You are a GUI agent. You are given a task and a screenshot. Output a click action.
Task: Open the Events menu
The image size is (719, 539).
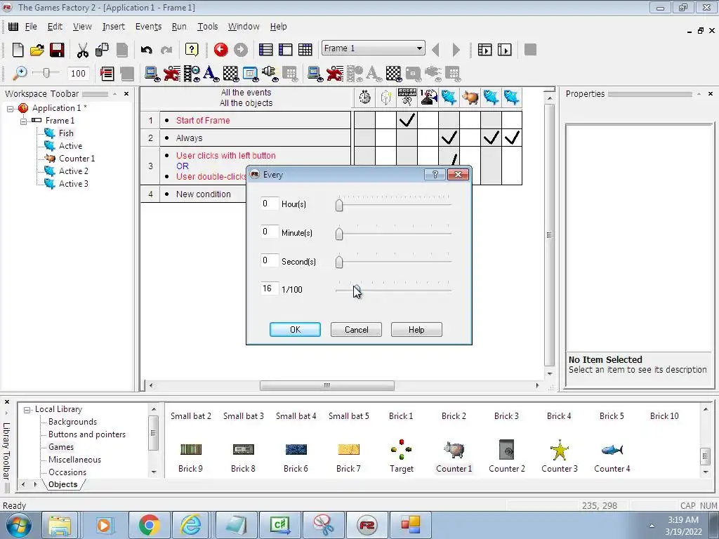pos(148,27)
